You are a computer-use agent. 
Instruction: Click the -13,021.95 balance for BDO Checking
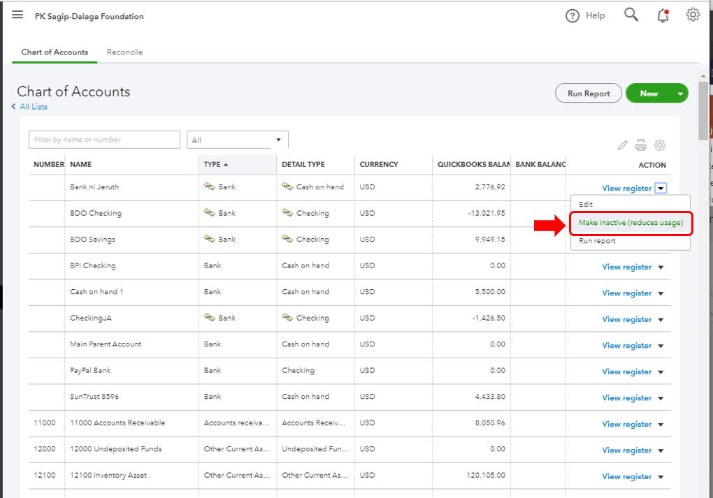(486, 213)
